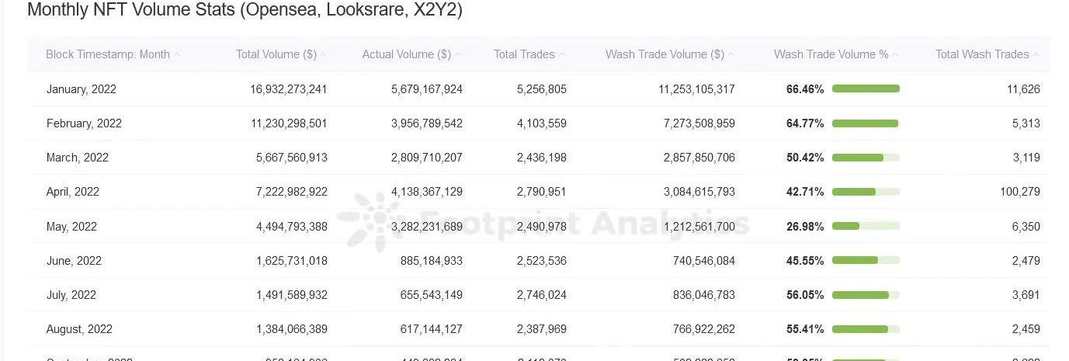Click the Monthly NFT Volume Stats title

click(x=245, y=11)
